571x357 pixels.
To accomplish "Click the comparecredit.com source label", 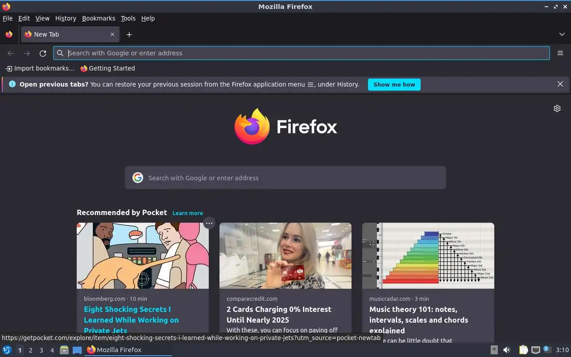I will [x=252, y=299].
